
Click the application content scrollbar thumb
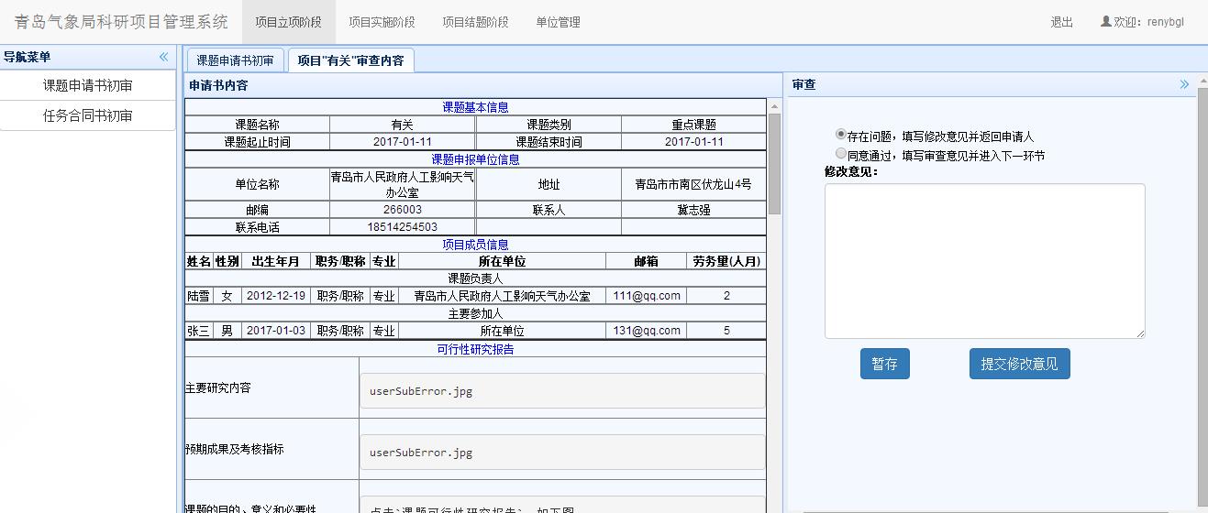coord(774,165)
